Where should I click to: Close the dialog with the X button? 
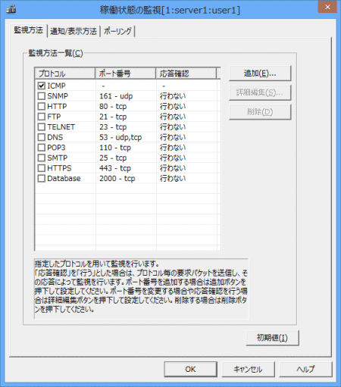327,7
